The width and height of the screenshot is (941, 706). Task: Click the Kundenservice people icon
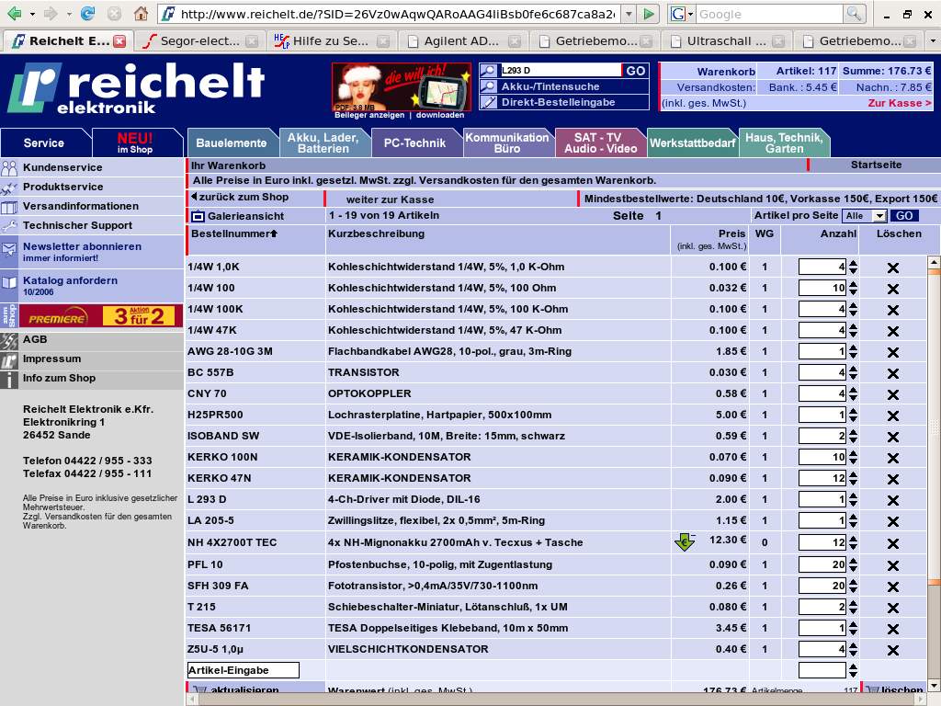pyautogui.click(x=9, y=167)
